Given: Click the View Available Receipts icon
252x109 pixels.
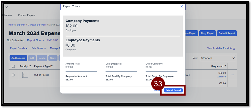Looking at the screenshot, I should [x=234, y=48].
